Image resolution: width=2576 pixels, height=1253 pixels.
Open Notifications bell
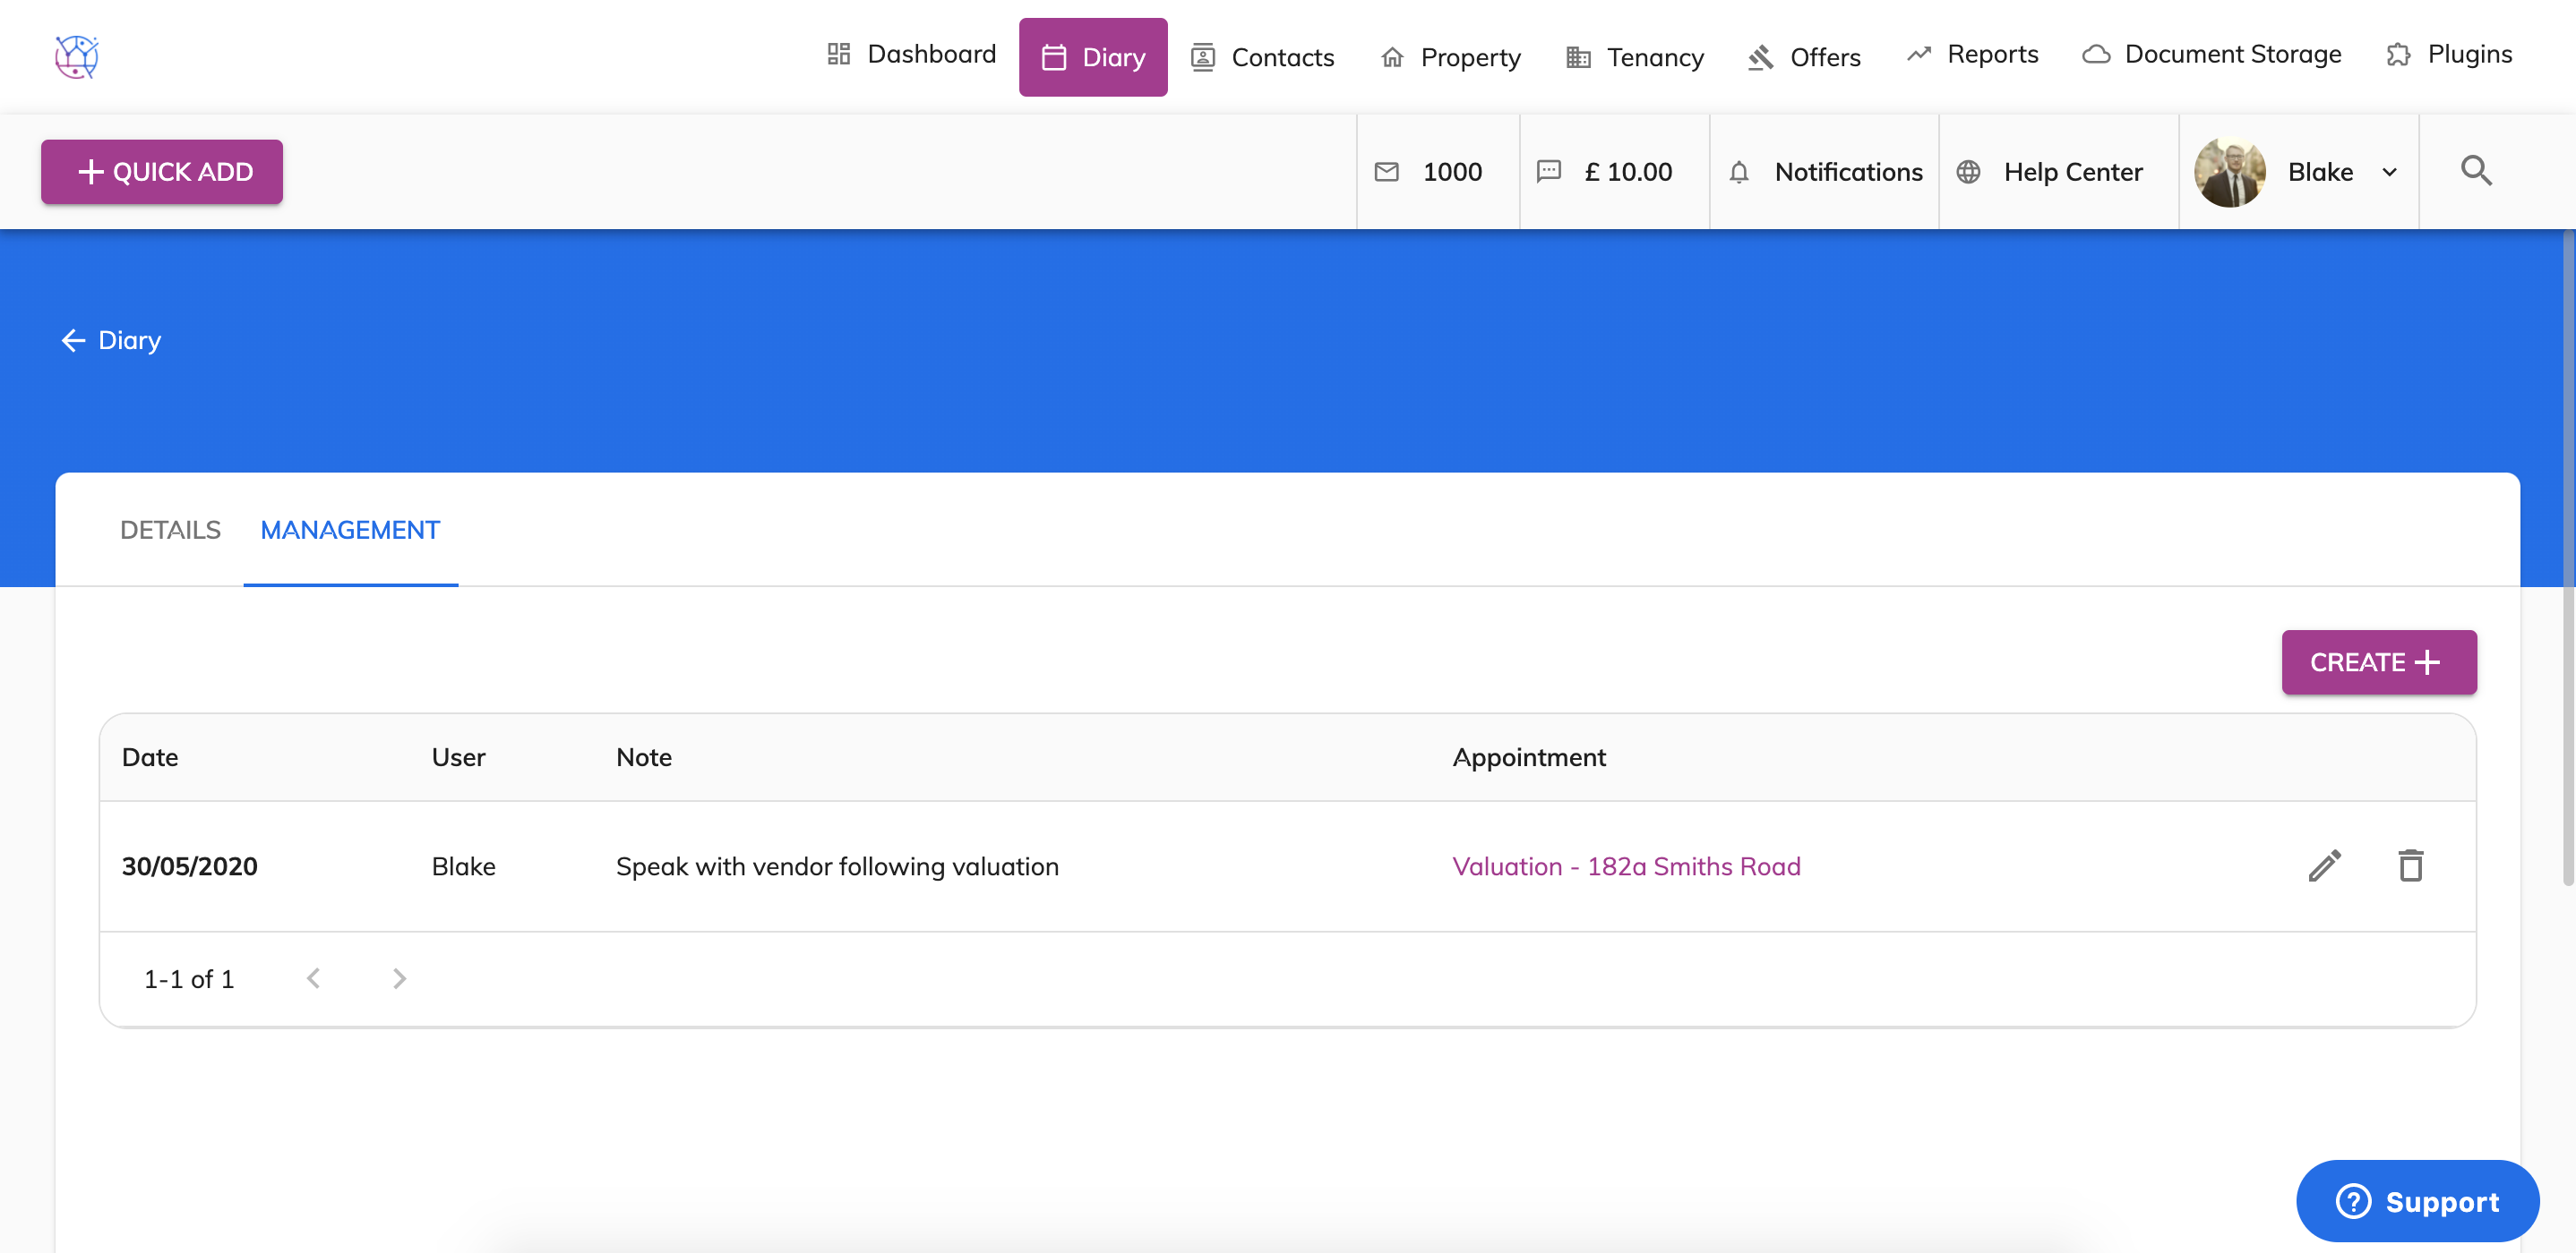click(1739, 172)
